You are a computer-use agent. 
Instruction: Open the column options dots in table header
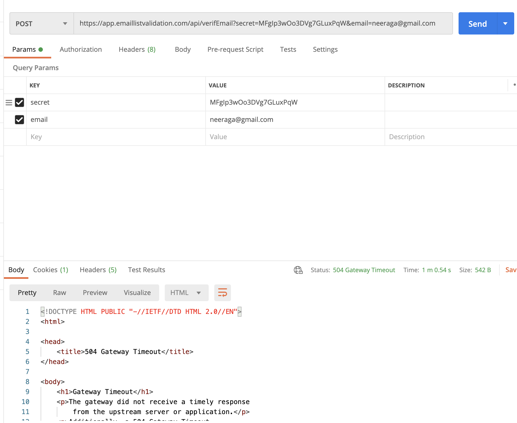[x=514, y=85]
